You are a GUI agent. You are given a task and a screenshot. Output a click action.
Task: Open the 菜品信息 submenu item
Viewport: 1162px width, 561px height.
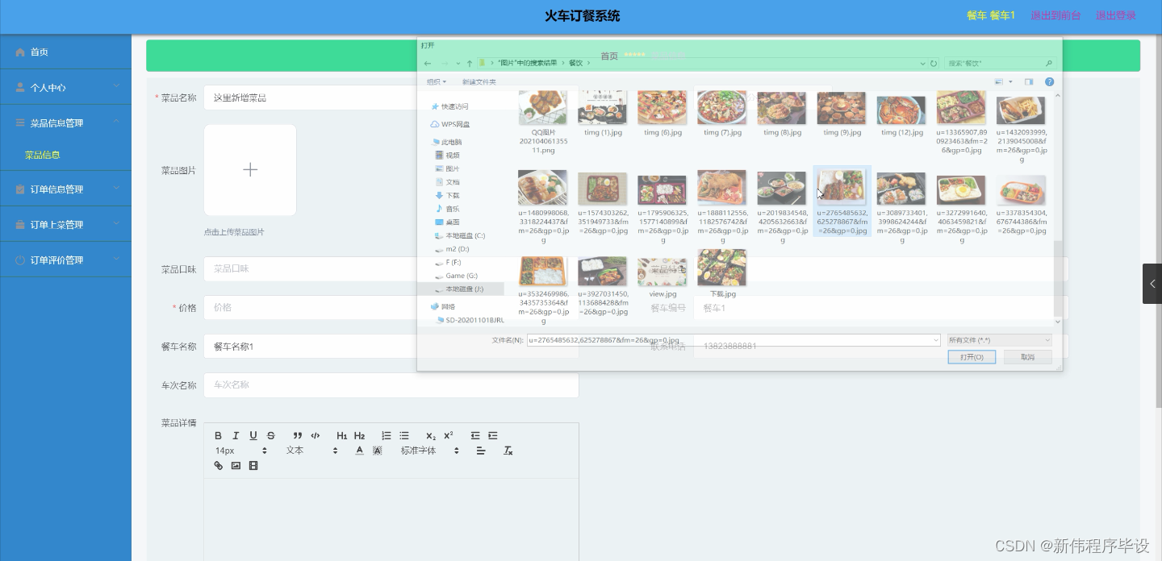(x=43, y=155)
